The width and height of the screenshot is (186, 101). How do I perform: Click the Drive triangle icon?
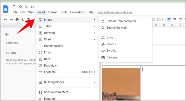pos(103,38)
